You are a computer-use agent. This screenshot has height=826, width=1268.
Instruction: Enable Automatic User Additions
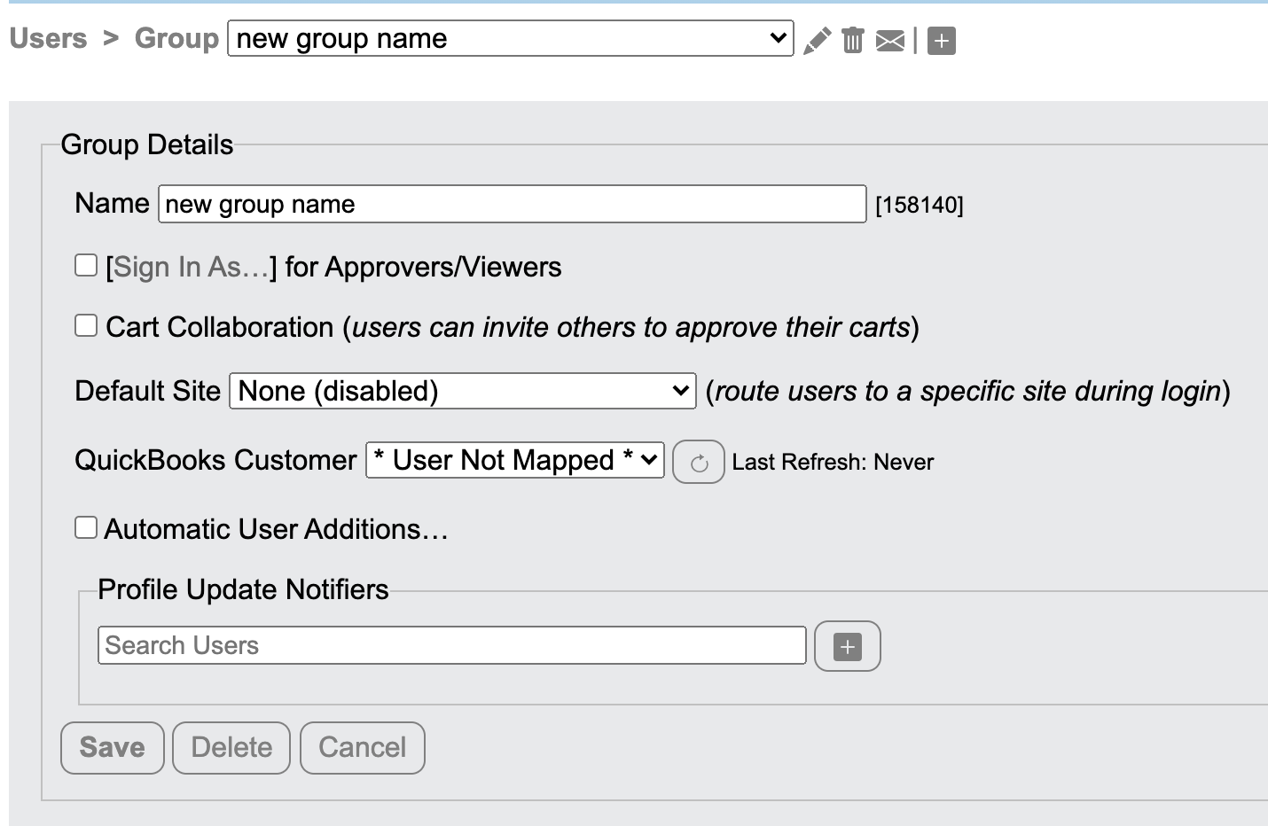[85, 526]
